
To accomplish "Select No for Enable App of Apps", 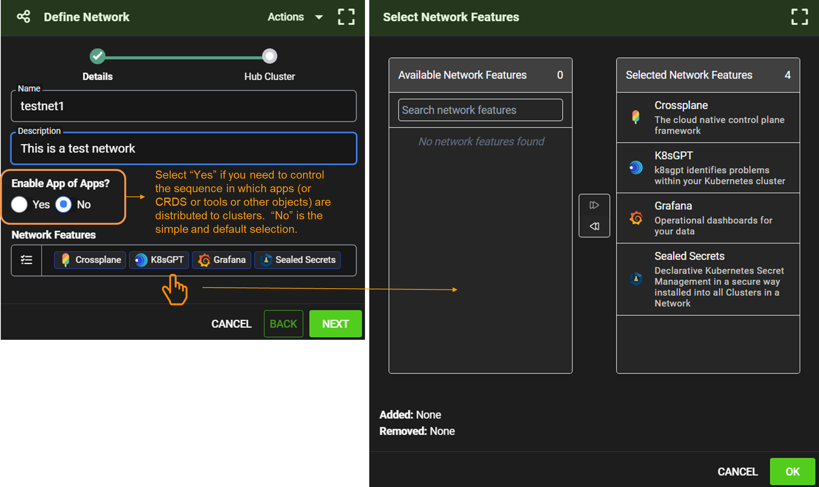I will (63, 204).
